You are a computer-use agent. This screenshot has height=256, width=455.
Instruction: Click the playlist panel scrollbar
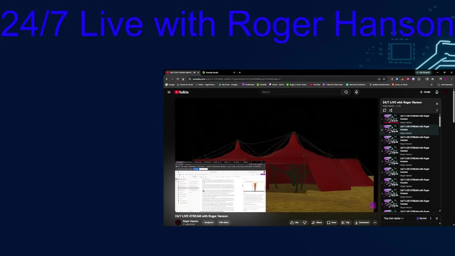440,121
